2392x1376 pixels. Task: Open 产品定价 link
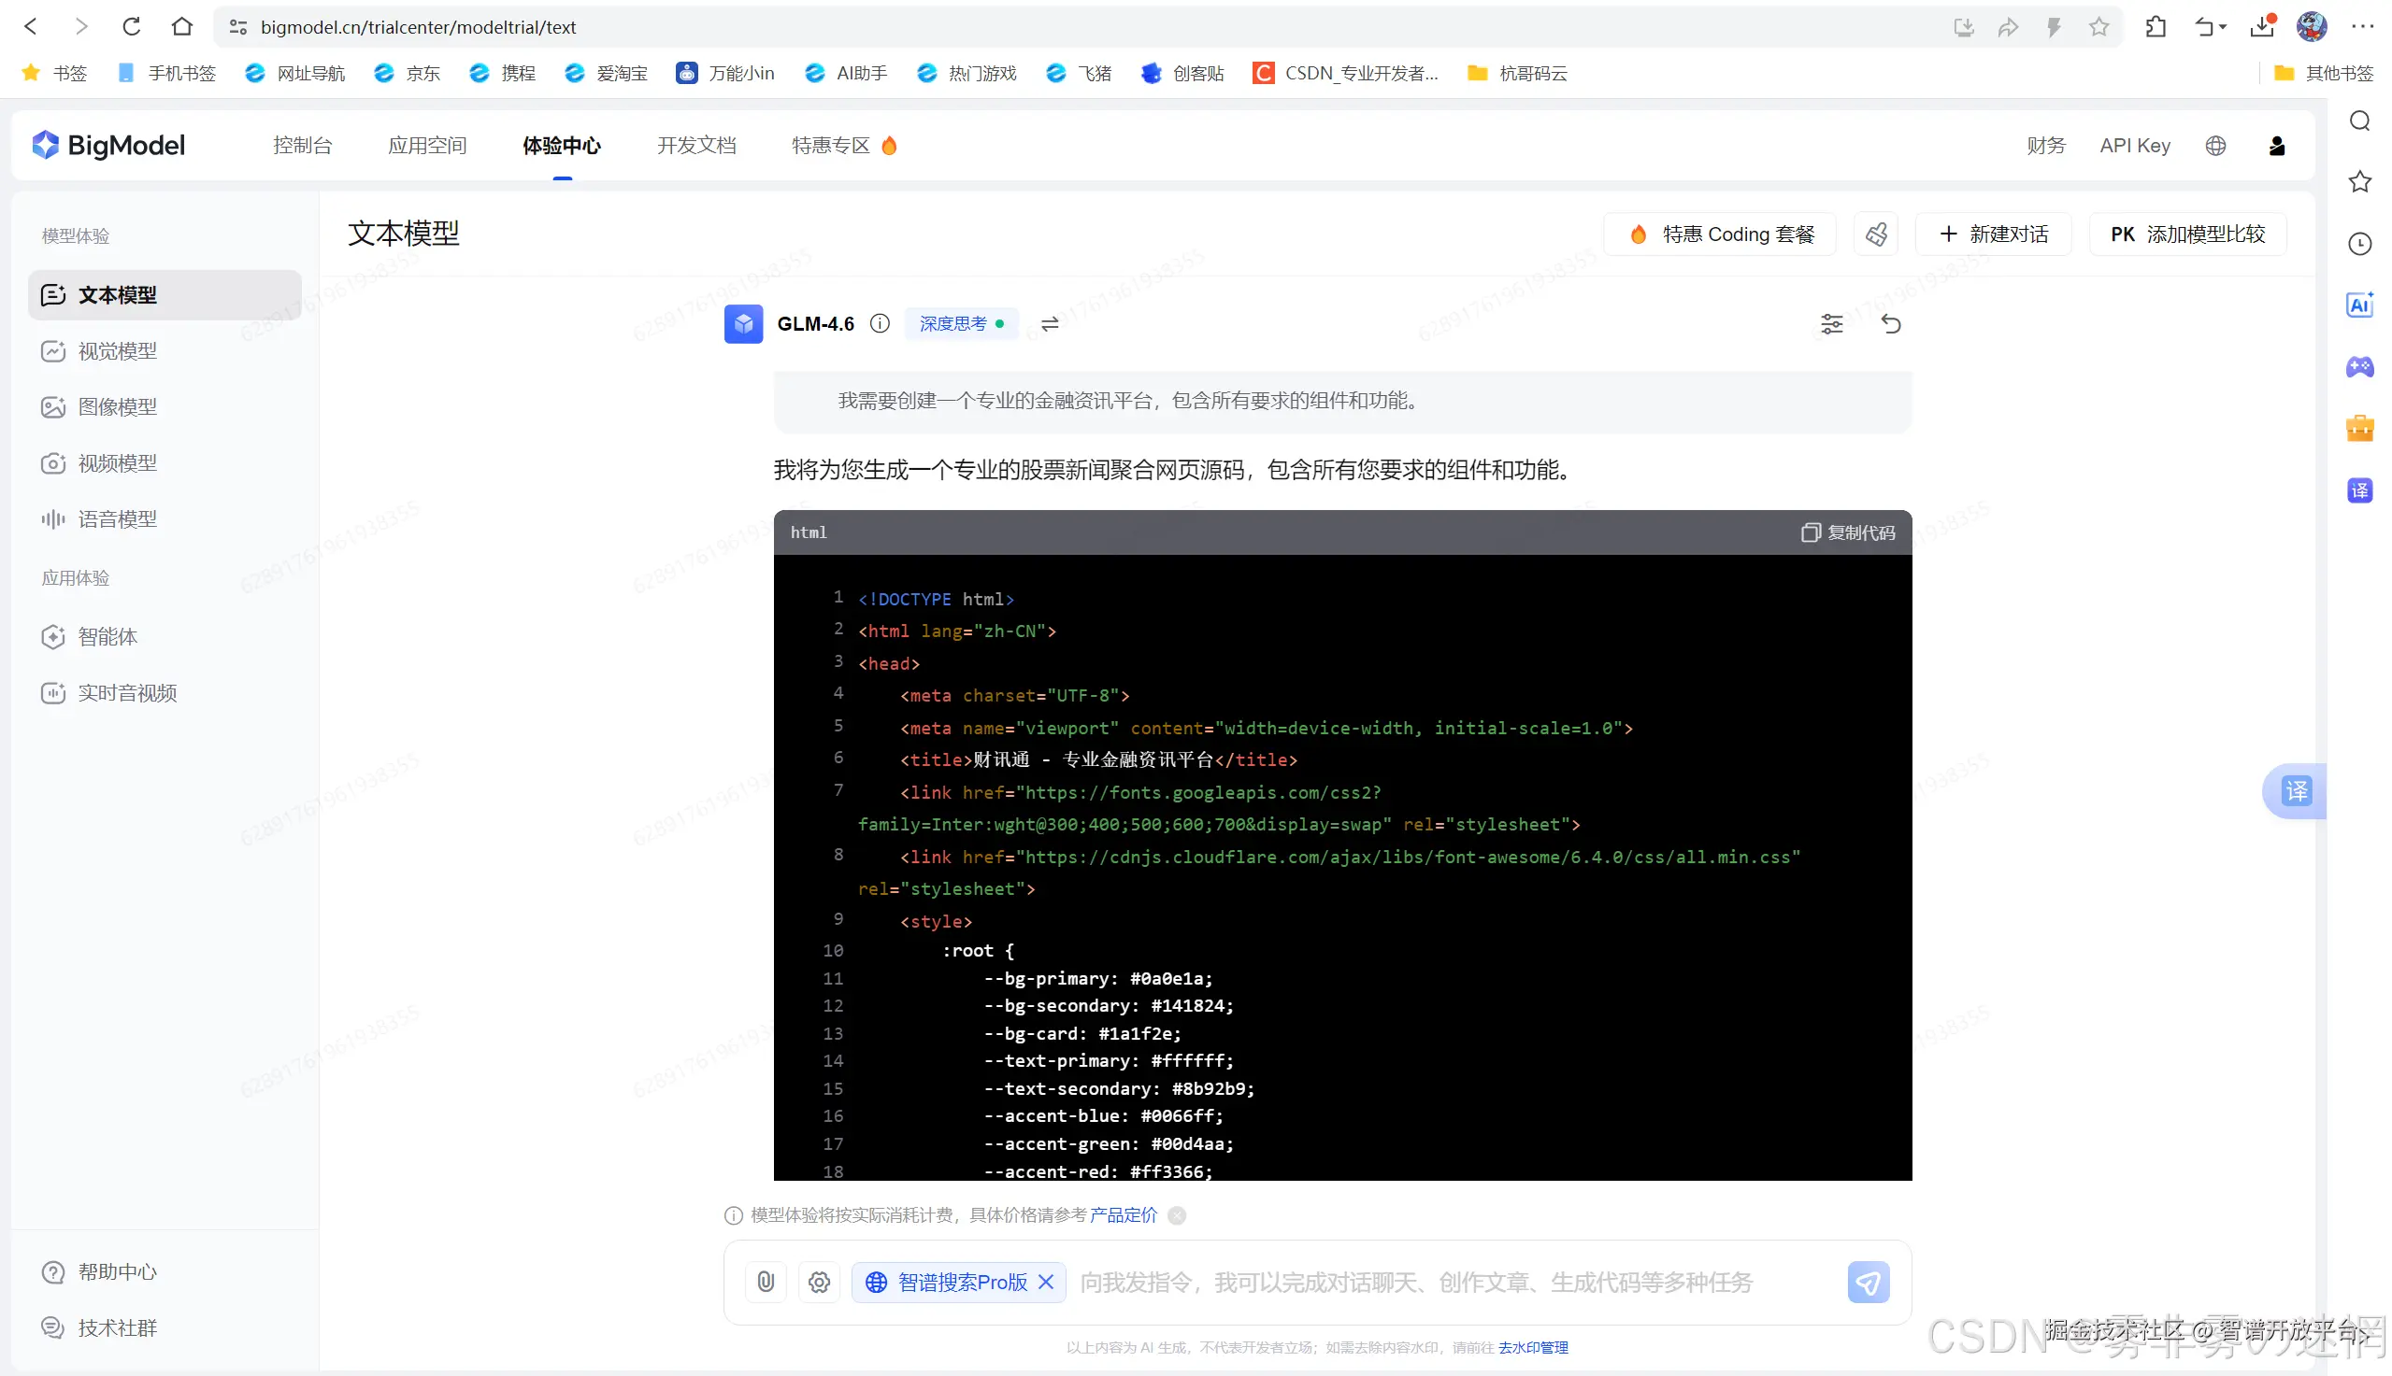(x=1123, y=1215)
